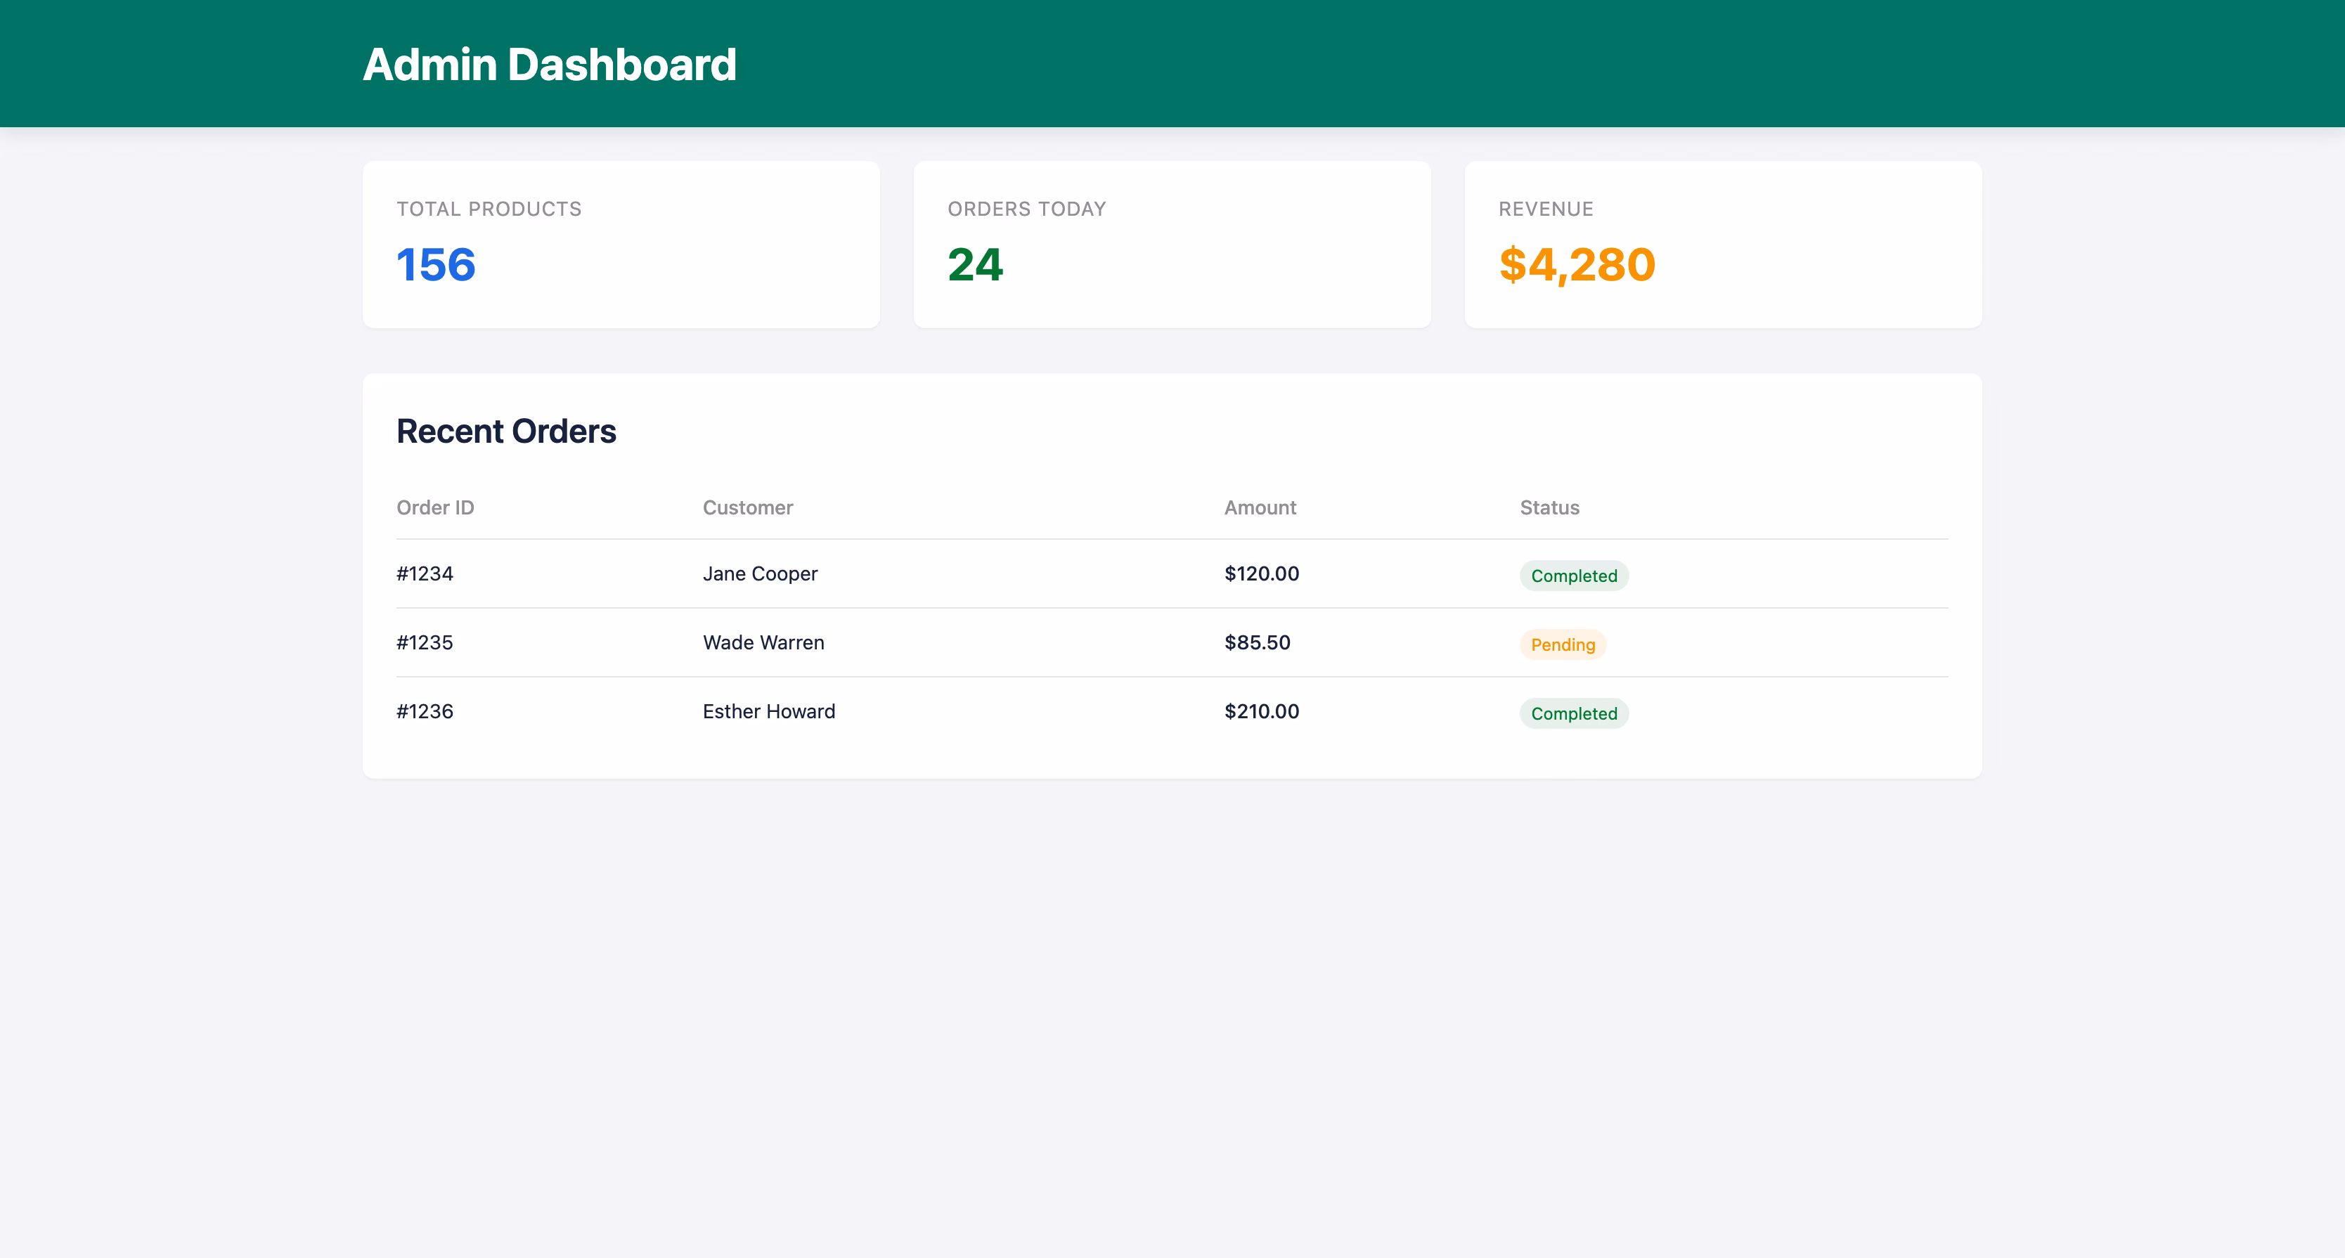Select the Orders Today stat card

click(1172, 245)
